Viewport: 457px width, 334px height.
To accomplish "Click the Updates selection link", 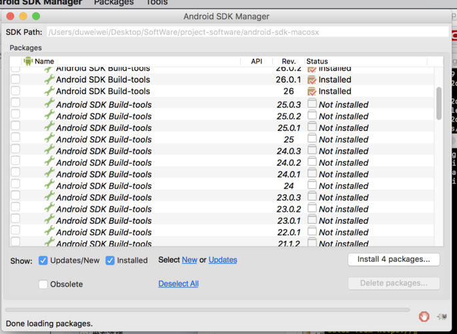I will click(x=223, y=260).
